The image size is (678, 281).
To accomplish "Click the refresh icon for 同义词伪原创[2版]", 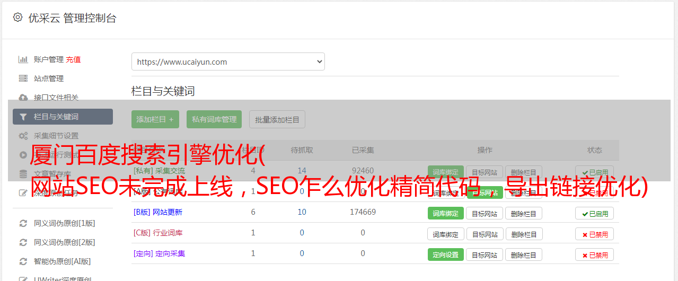I will pyautogui.click(x=23, y=242).
